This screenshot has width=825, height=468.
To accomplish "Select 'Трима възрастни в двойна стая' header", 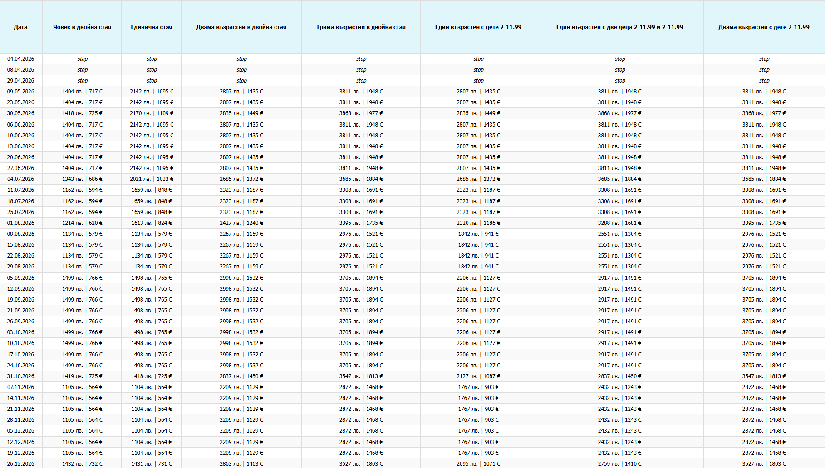I will point(361,27).
